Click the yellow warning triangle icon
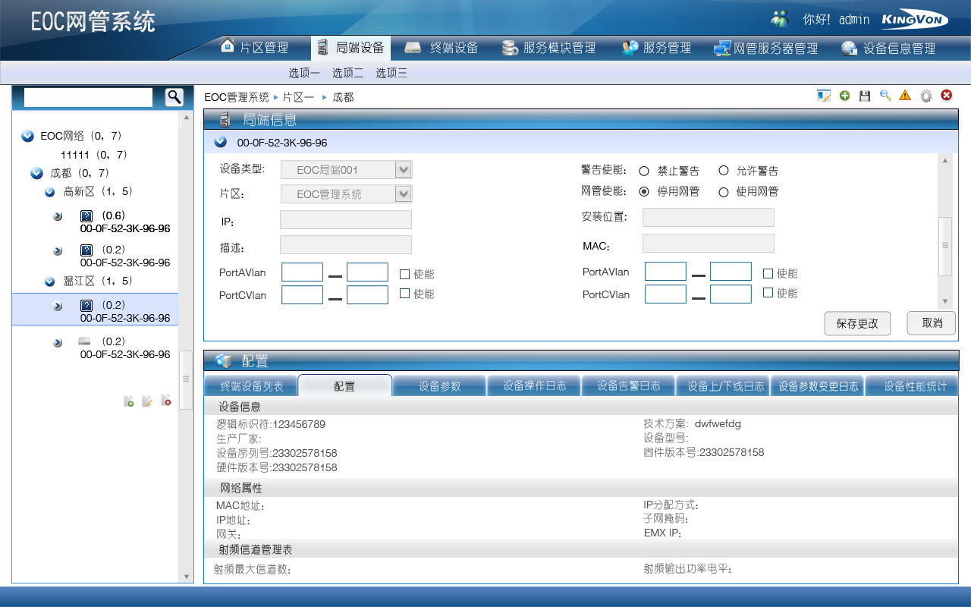971x607 pixels. tap(905, 96)
